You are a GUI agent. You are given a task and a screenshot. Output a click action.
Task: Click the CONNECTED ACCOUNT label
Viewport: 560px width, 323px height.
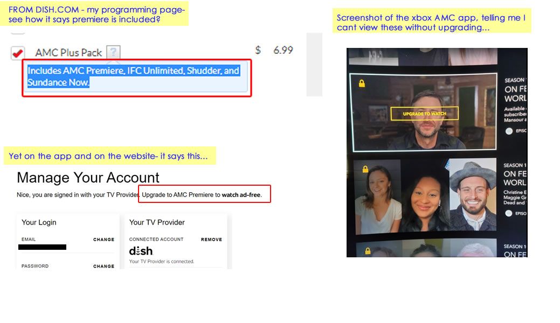click(156, 239)
